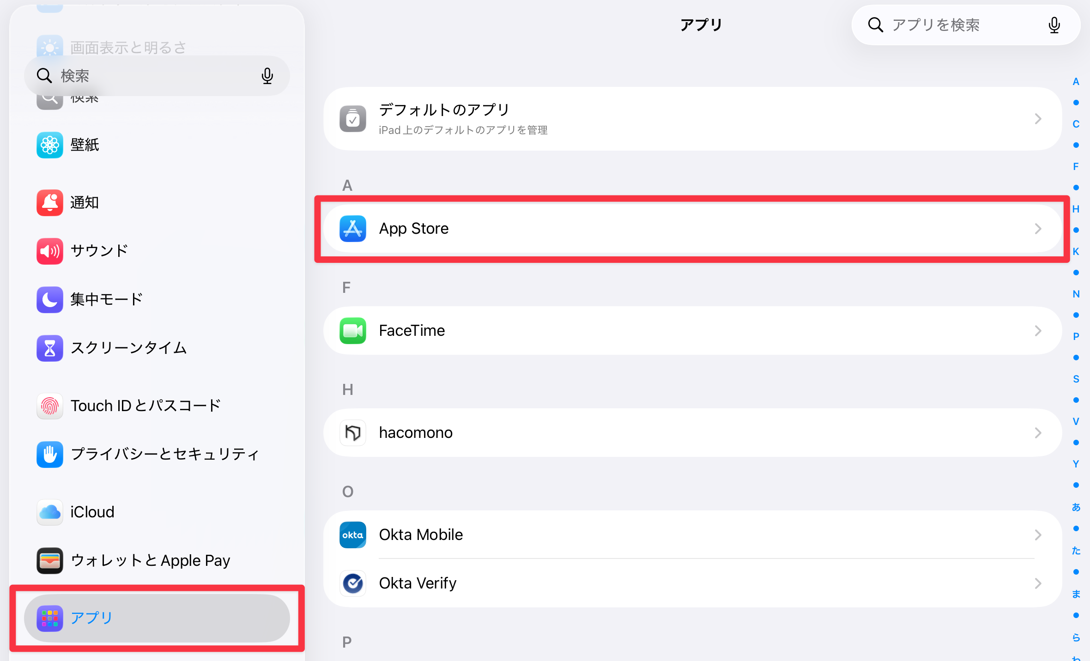Tap the サウンド speaker icon

coord(50,251)
